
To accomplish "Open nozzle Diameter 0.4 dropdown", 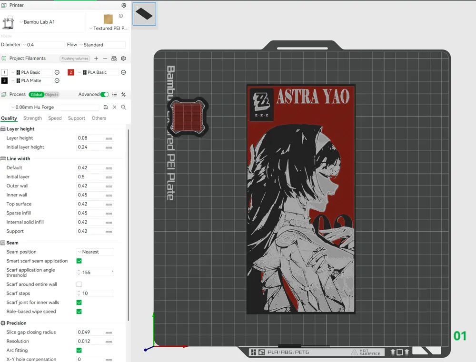I will point(43,45).
